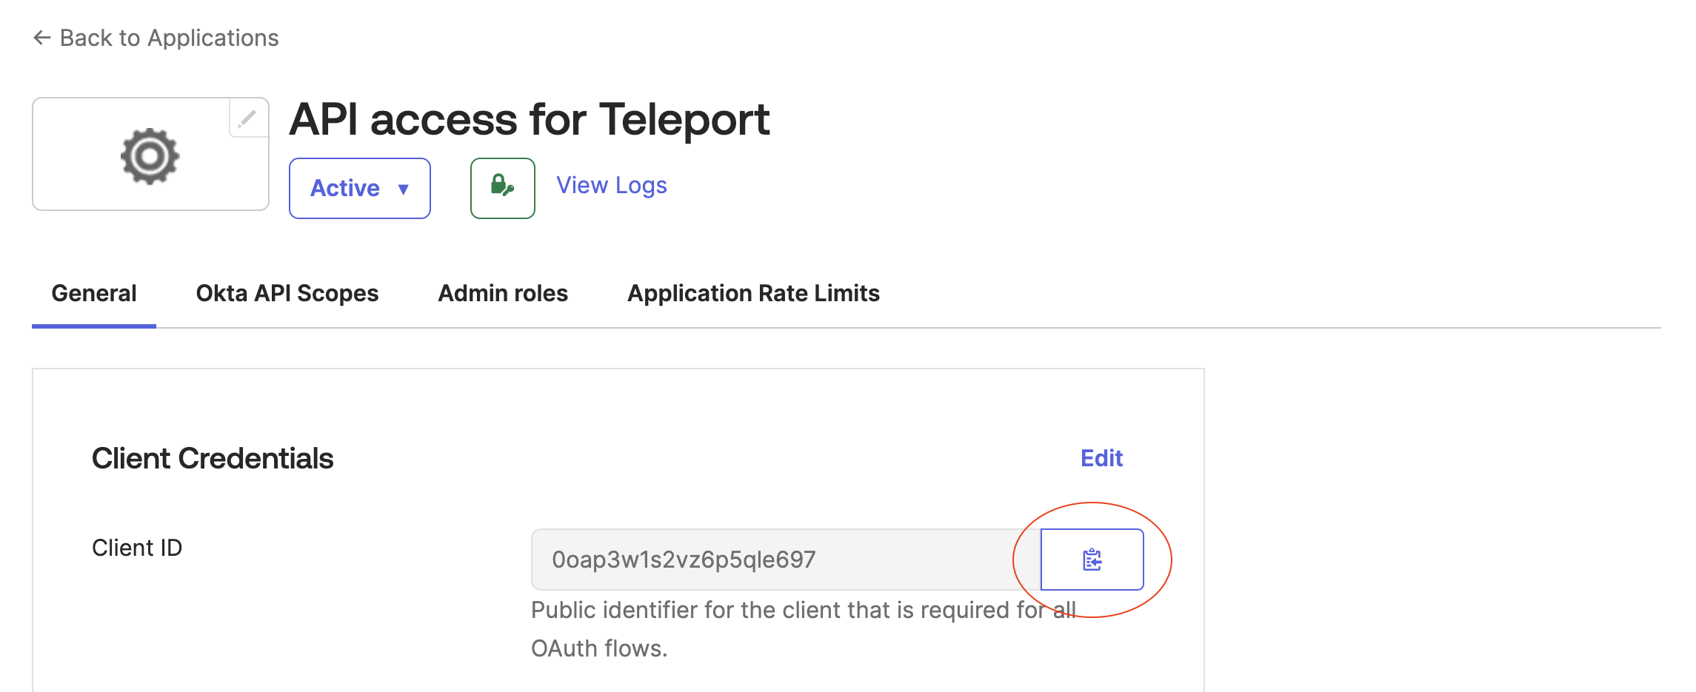
Task: Click the API access for Teleport title
Action: [x=530, y=119]
